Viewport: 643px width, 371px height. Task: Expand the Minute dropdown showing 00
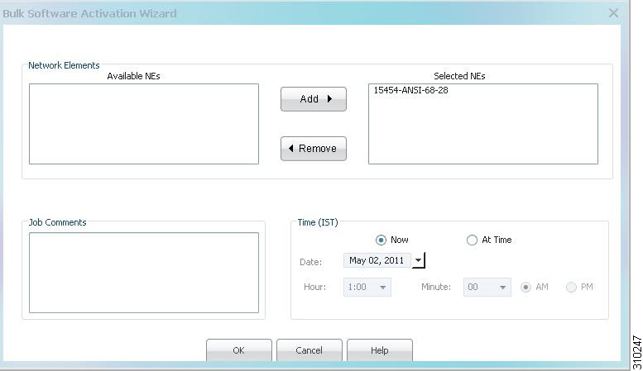tap(487, 287)
